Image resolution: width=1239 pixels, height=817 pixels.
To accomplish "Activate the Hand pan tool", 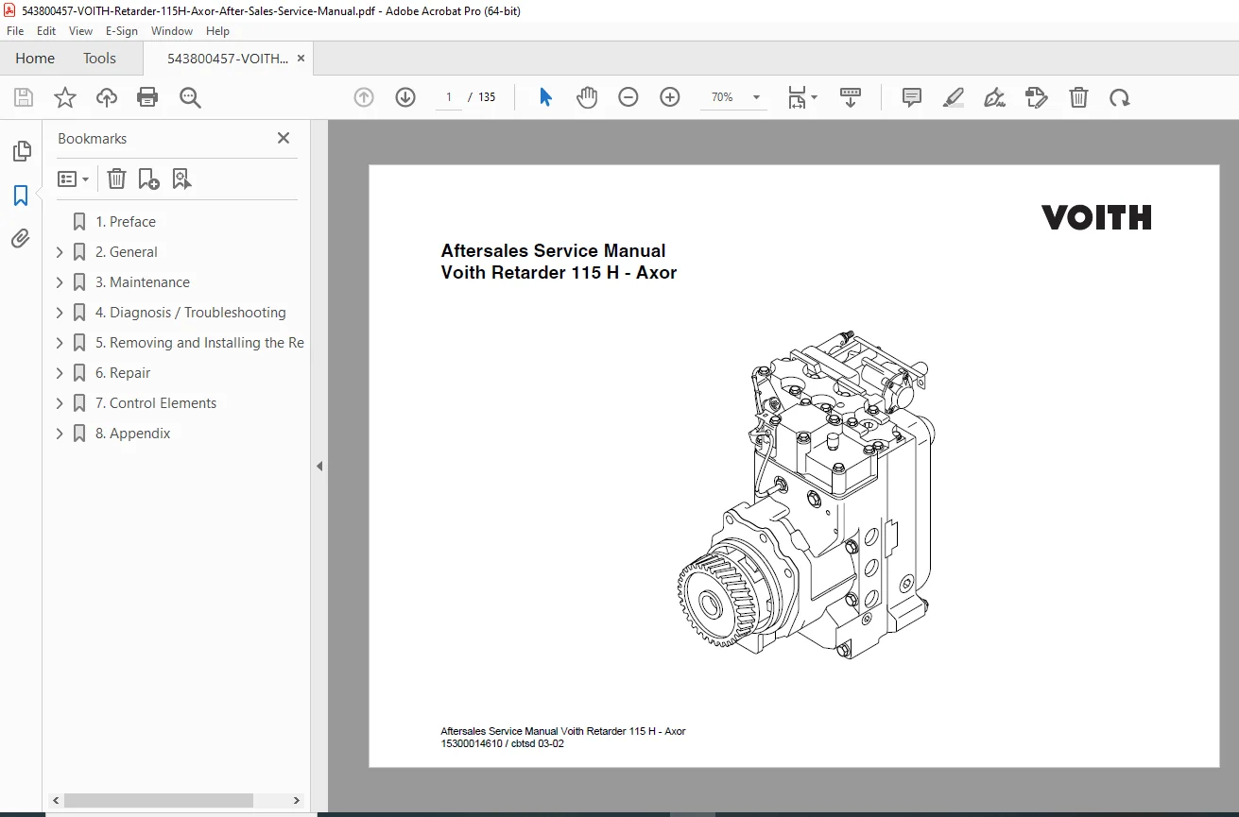I will [x=587, y=97].
